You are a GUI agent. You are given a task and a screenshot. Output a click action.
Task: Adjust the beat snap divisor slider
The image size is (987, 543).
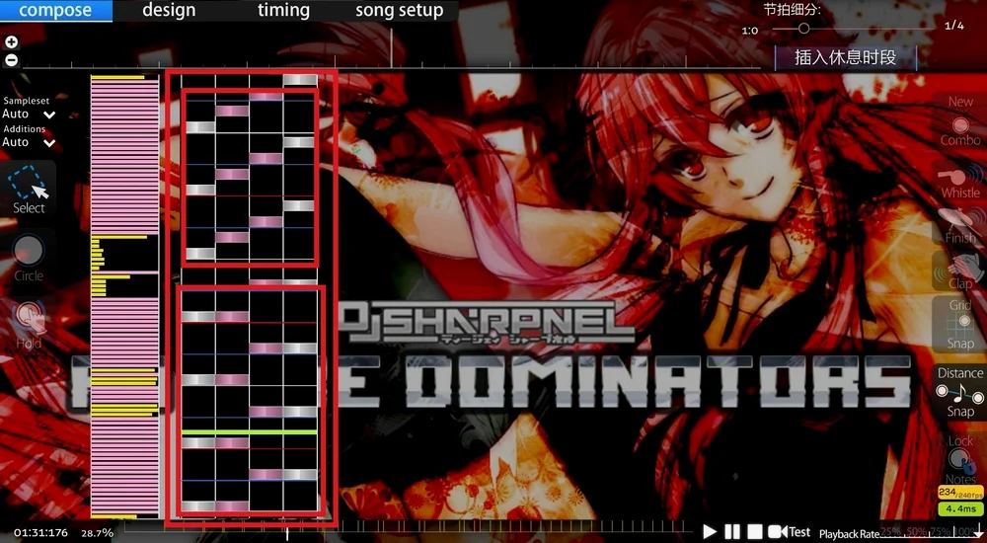click(x=853, y=29)
